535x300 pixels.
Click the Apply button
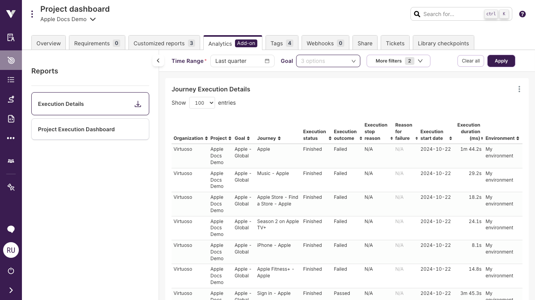(501, 61)
